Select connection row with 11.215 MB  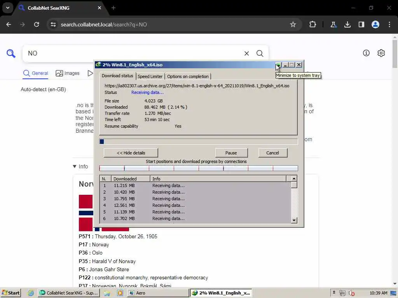196,185
